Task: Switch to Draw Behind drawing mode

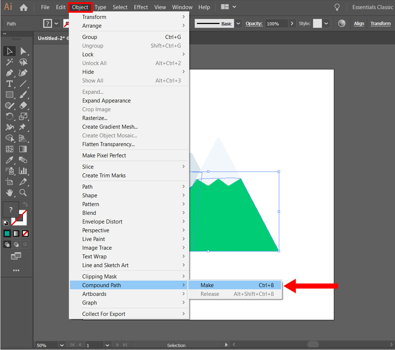Action: [x=16, y=244]
